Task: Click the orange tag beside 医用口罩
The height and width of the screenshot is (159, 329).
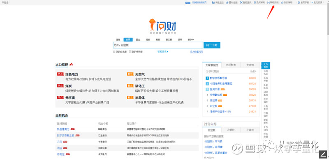Action: tap(222, 89)
